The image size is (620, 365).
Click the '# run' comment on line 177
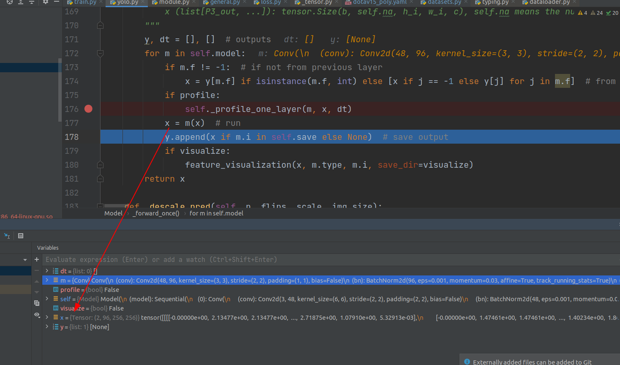click(x=228, y=123)
